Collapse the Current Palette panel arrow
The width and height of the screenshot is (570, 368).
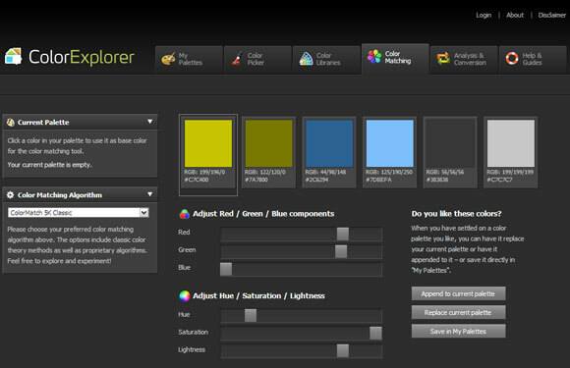coord(149,122)
